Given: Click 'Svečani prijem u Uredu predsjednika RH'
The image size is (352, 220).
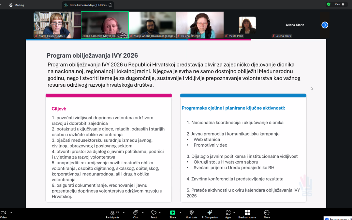Looking at the screenshot, I should 234,168.
